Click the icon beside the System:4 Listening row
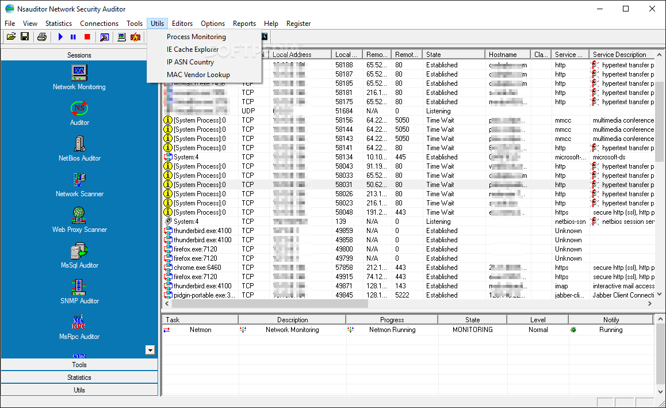The image size is (666, 408). tap(168, 222)
